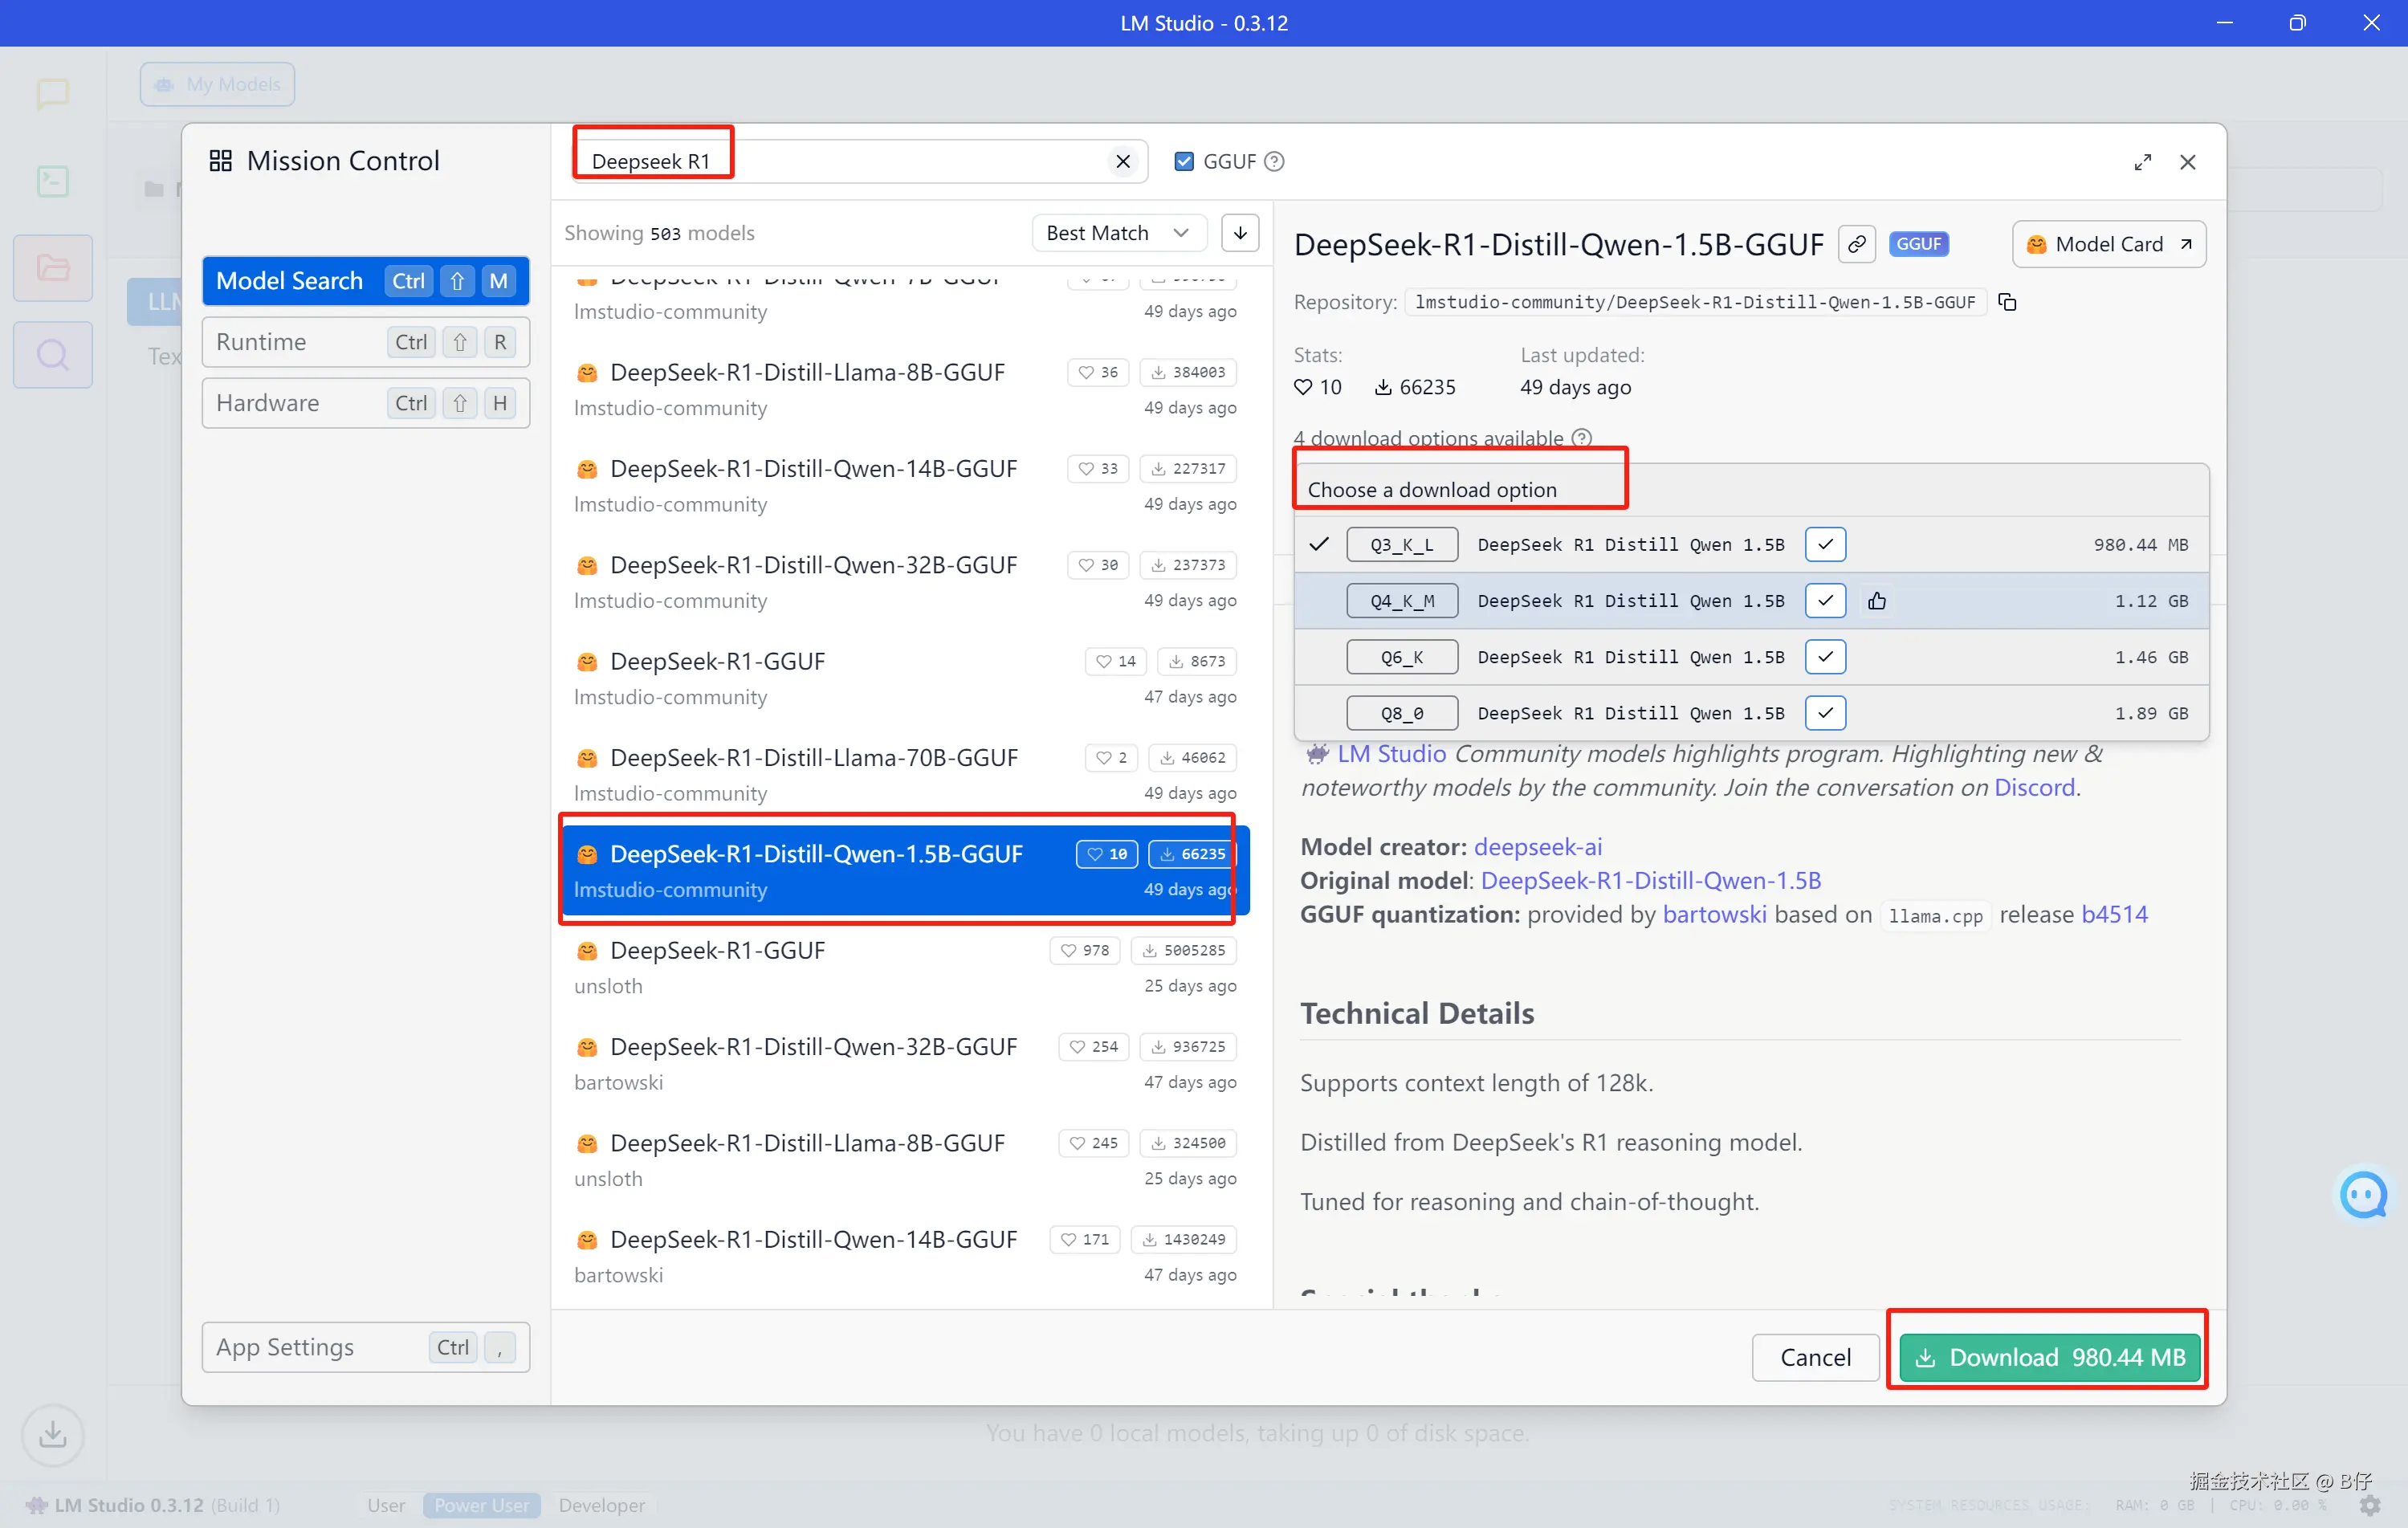Open the Best Match sort dropdown
Screen dimensions: 2408x1528
coord(1117,233)
